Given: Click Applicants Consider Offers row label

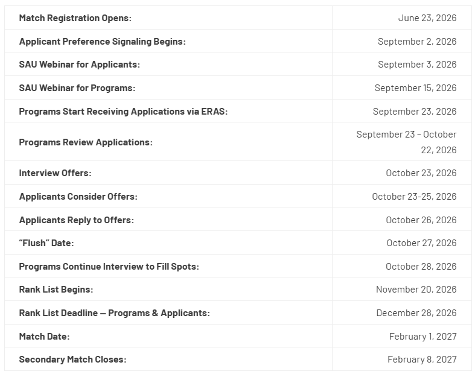Looking at the screenshot, I should coord(78,197).
